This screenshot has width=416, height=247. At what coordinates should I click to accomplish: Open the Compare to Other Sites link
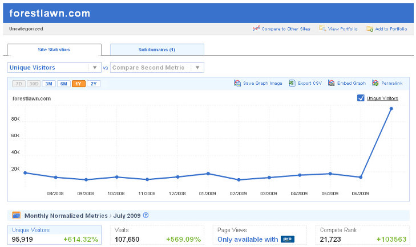pyautogui.click(x=286, y=29)
